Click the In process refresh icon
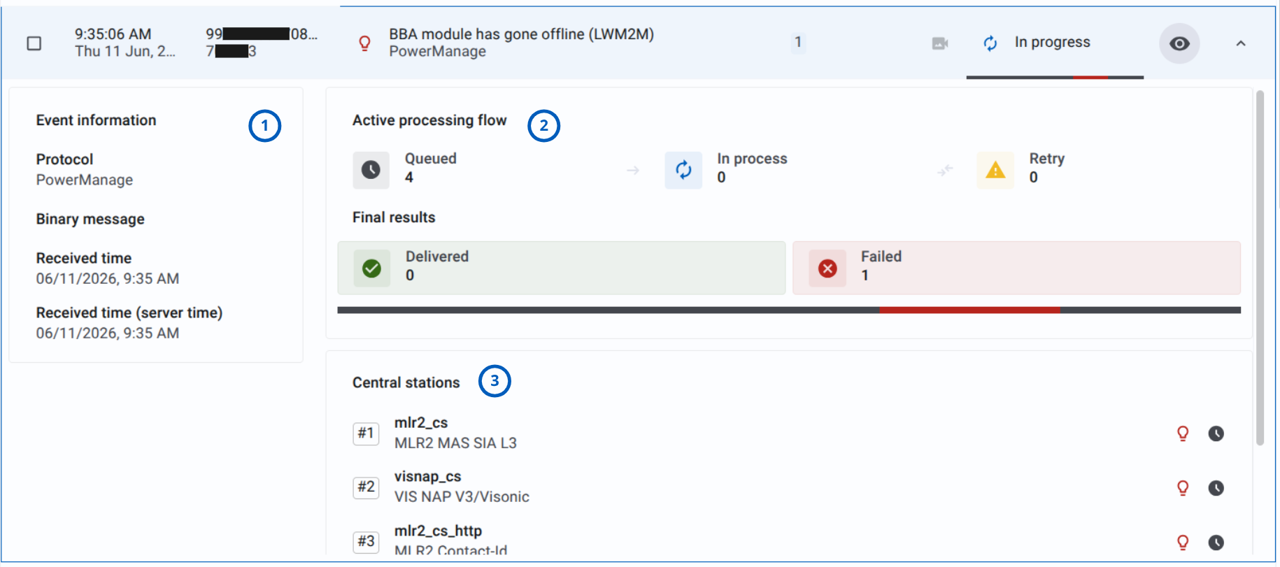This screenshot has width=1280, height=567. click(x=683, y=170)
